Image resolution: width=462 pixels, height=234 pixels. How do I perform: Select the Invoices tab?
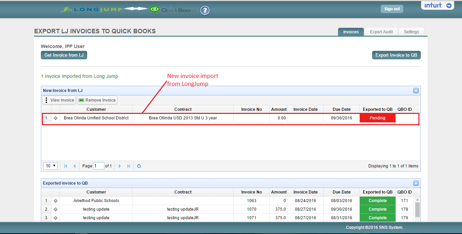click(x=351, y=32)
